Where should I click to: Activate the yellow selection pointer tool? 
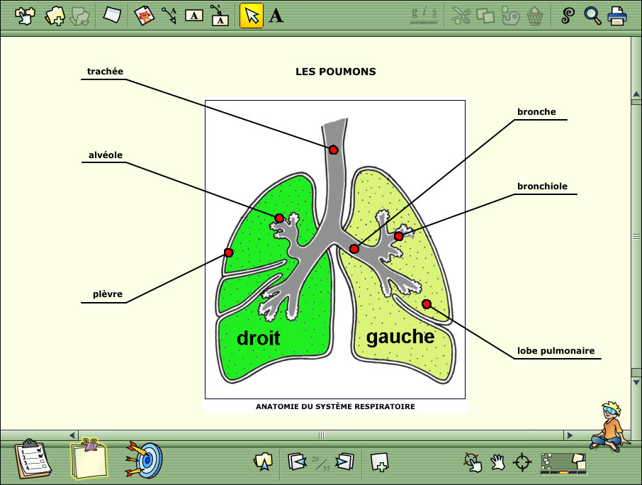[252, 16]
